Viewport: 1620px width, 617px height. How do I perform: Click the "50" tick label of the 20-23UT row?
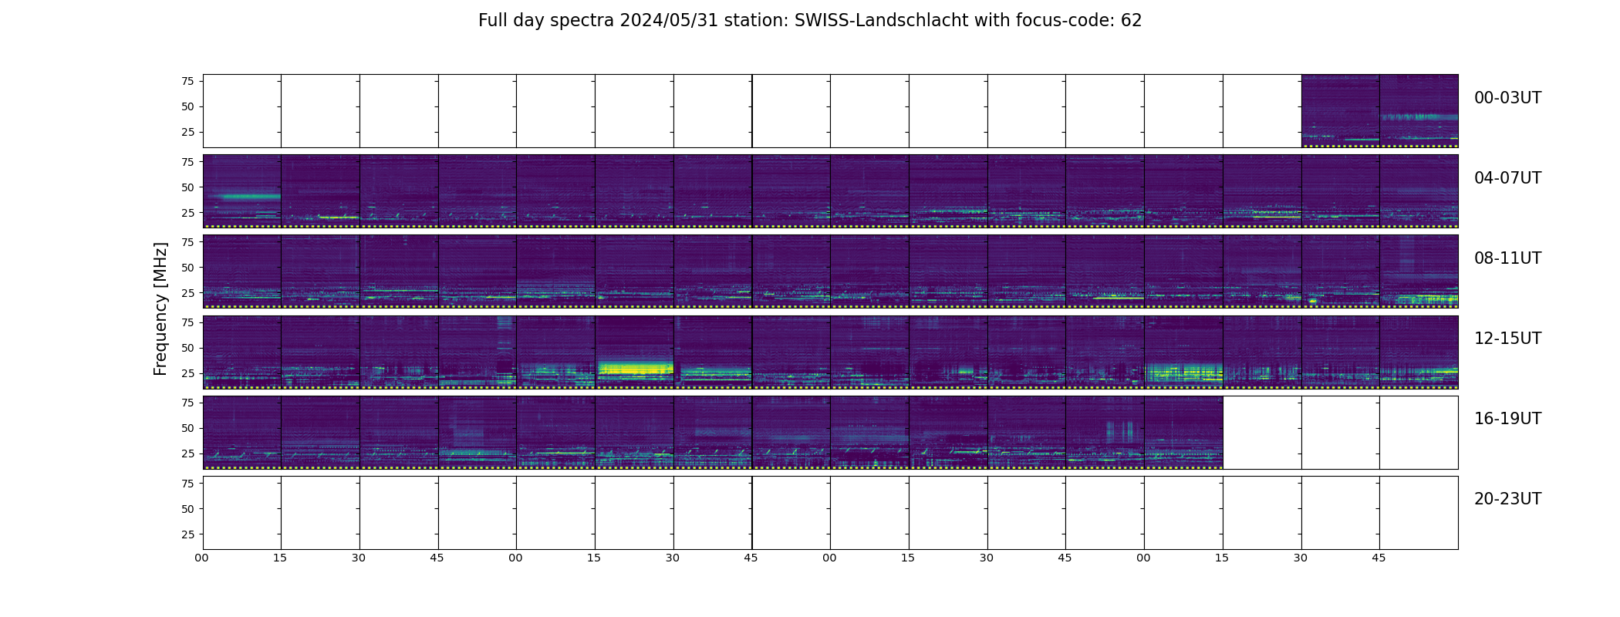pyautogui.click(x=187, y=508)
